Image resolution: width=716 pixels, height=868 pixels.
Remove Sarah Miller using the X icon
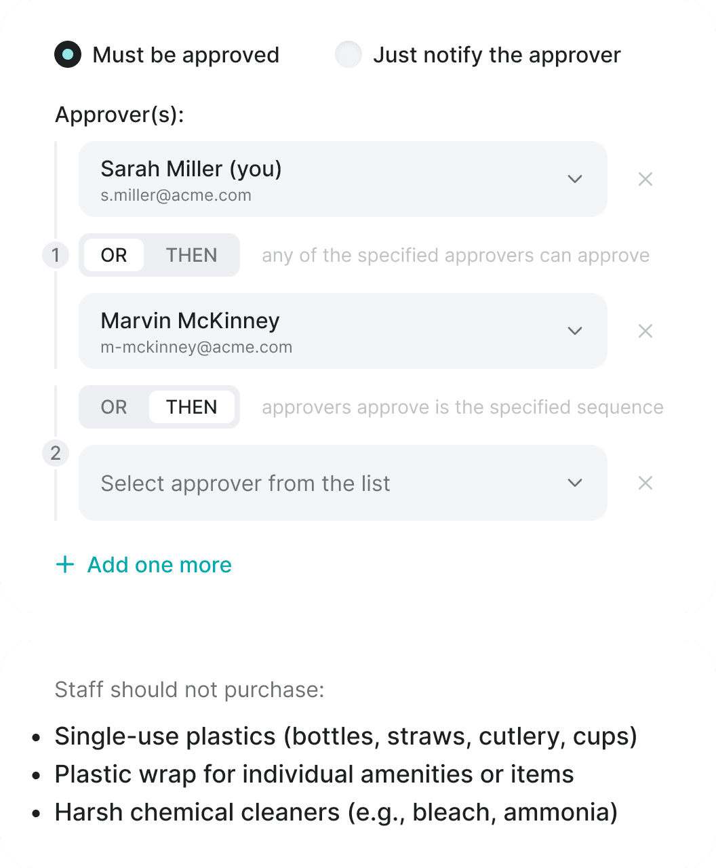click(x=645, y=179)
